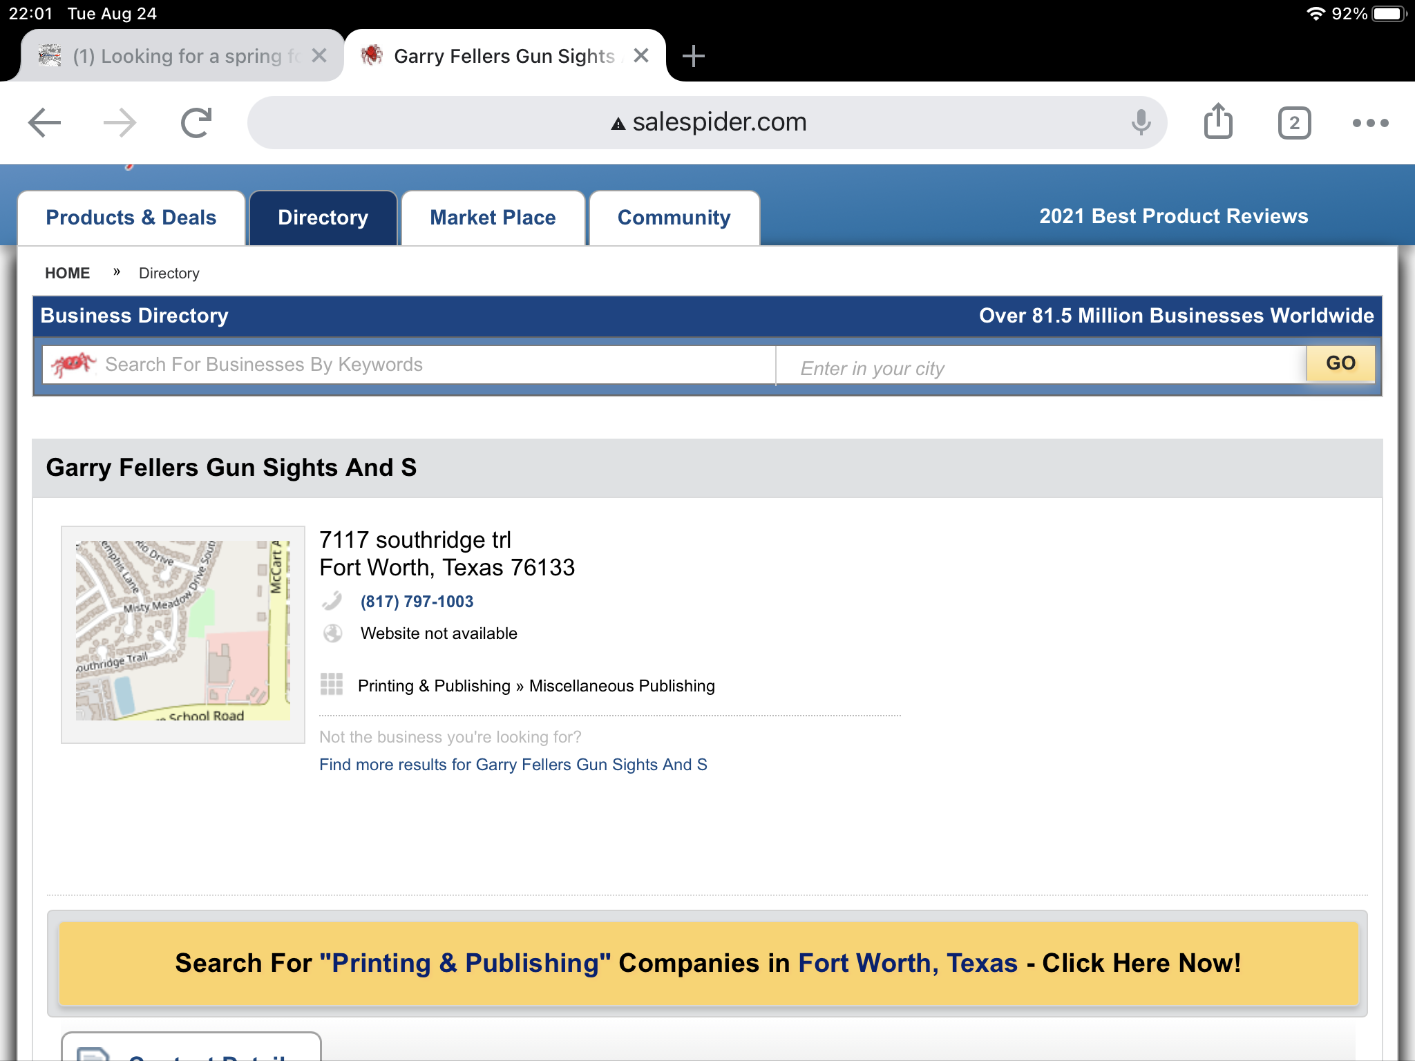Go to HOME breadcrumb
The image size is (1415, 1061).
point(67,273)
